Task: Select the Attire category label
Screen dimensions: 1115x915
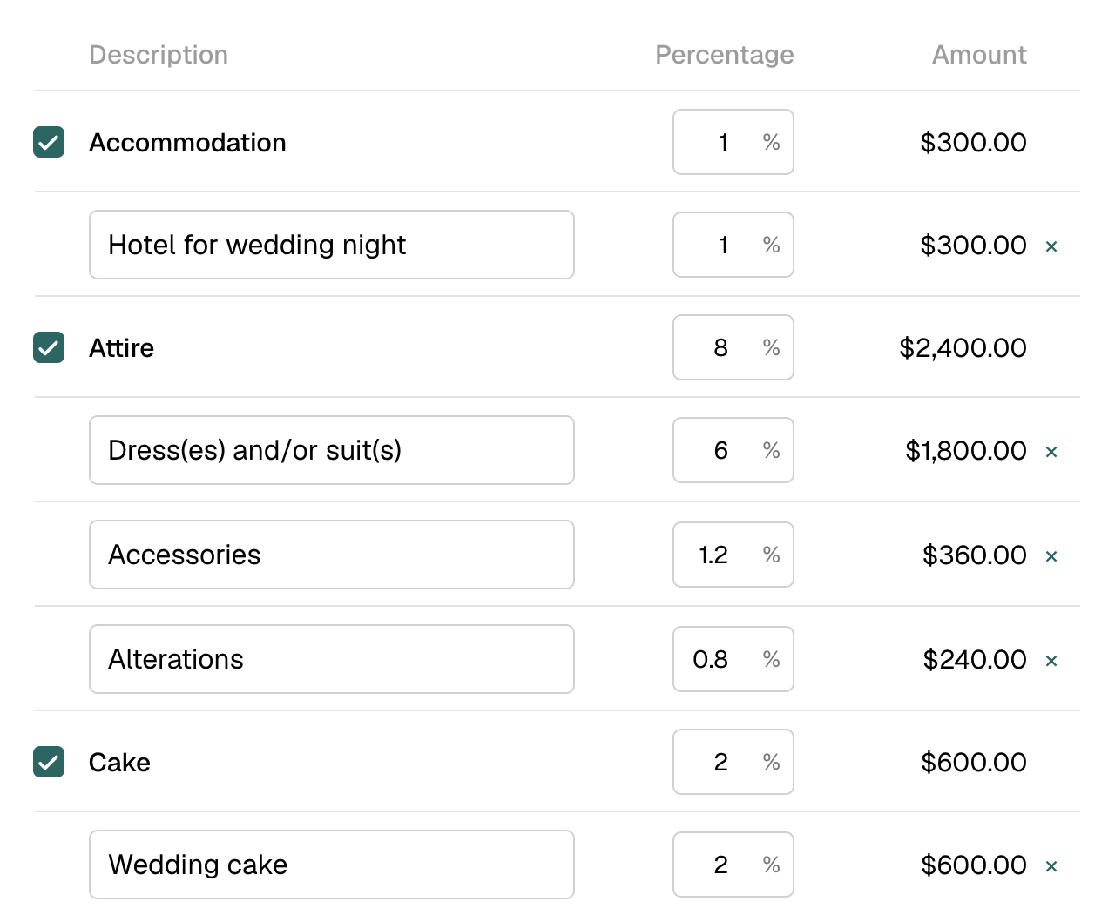Action: coord(122,347)
